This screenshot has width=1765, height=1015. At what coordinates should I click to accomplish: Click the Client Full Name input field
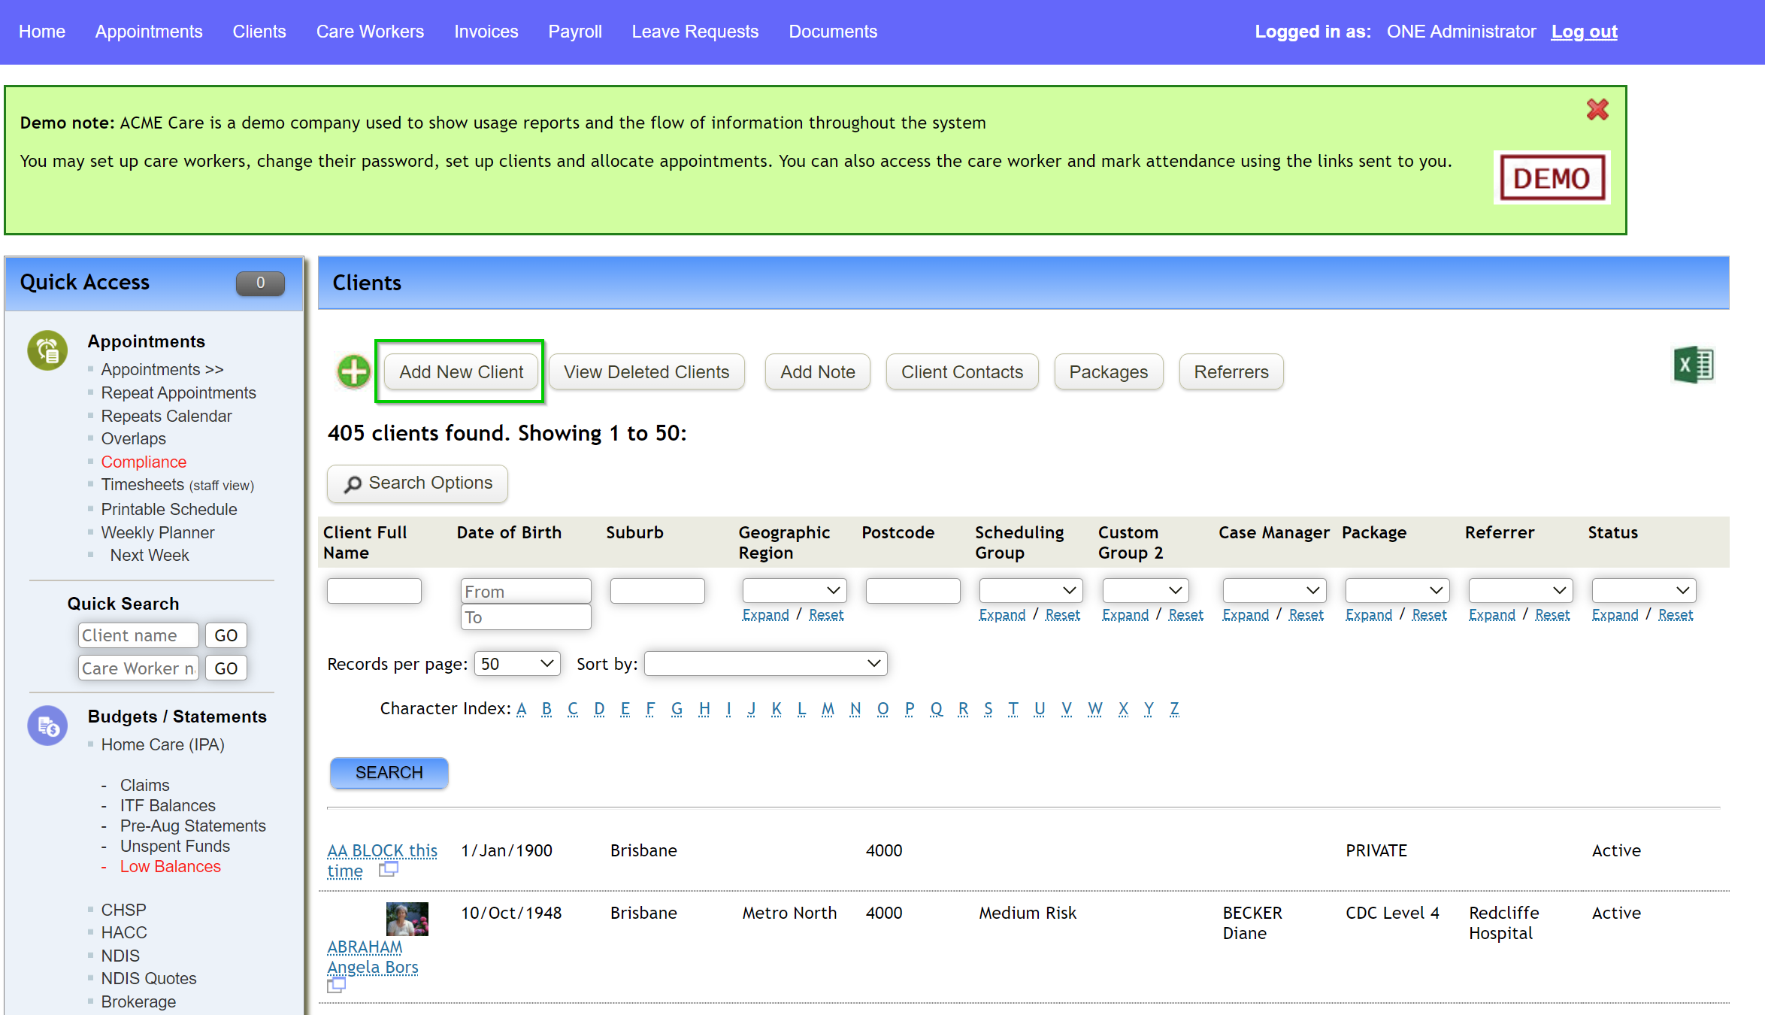(374, 590)
